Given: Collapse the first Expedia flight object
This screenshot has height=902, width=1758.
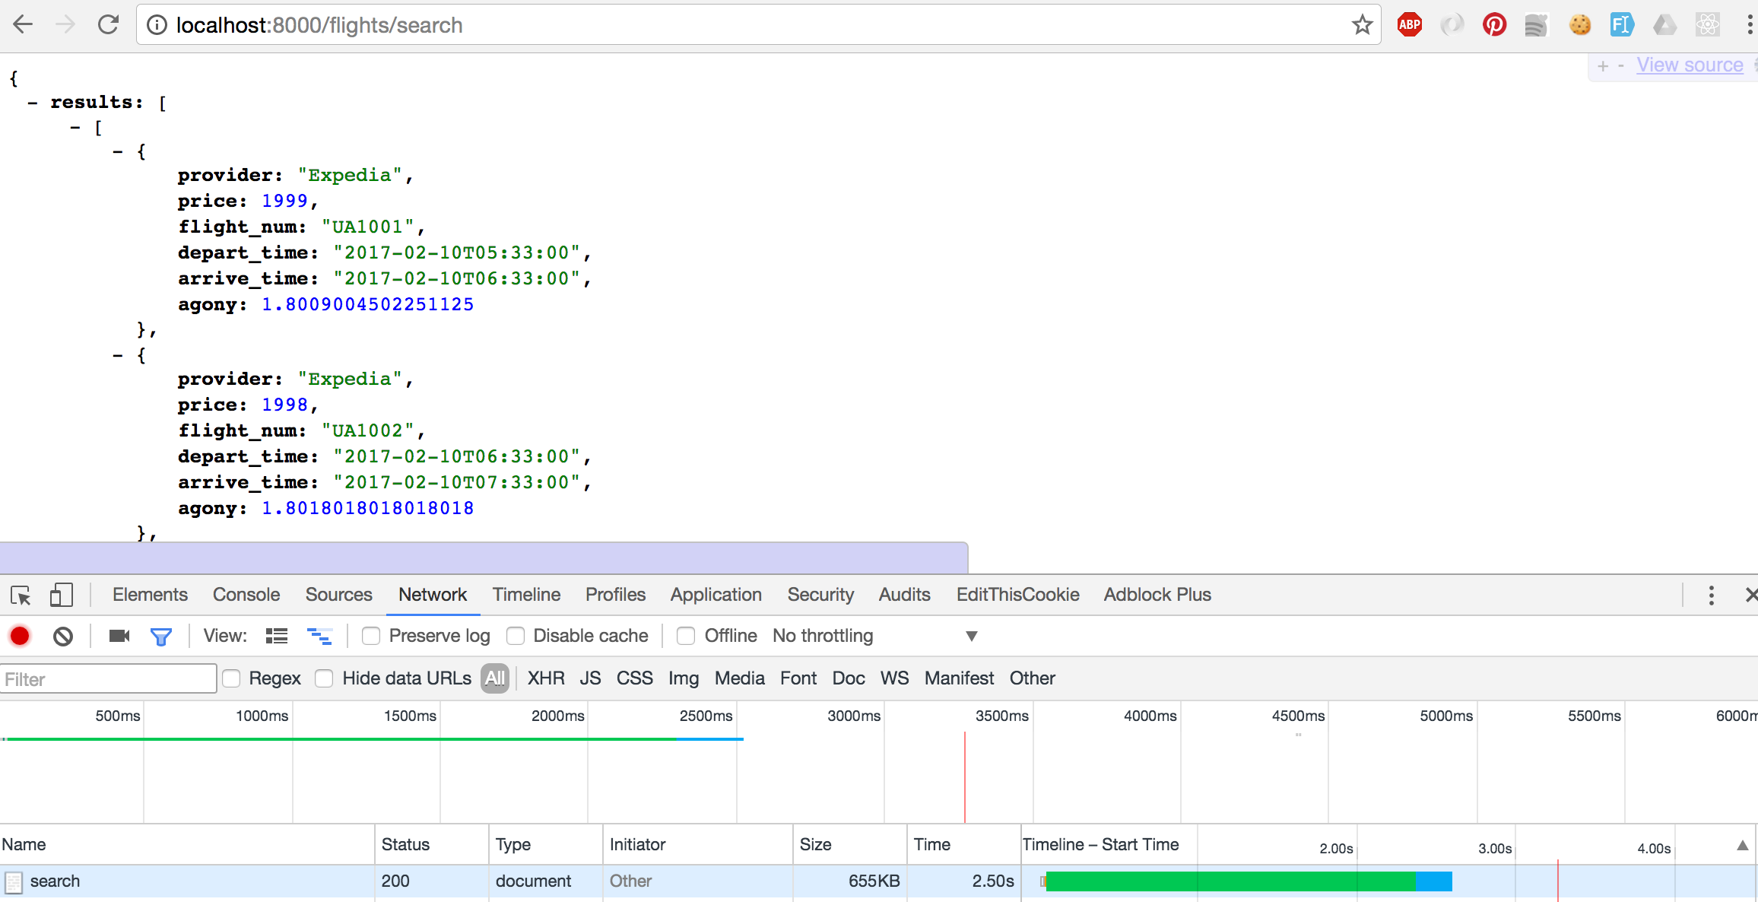Looking at the screenshot, I should [118, 152].
